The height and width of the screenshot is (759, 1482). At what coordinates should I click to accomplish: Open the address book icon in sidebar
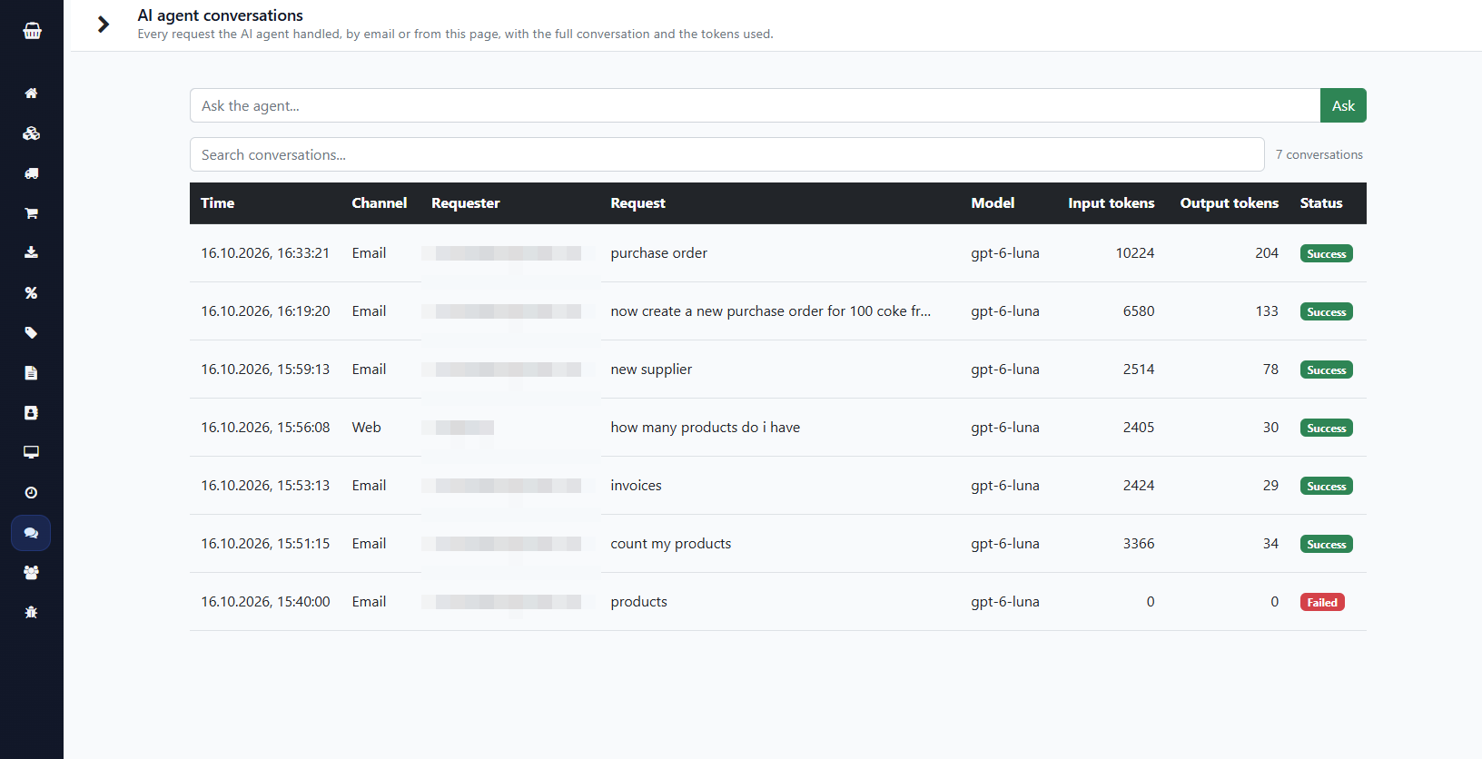click(31, 412)
